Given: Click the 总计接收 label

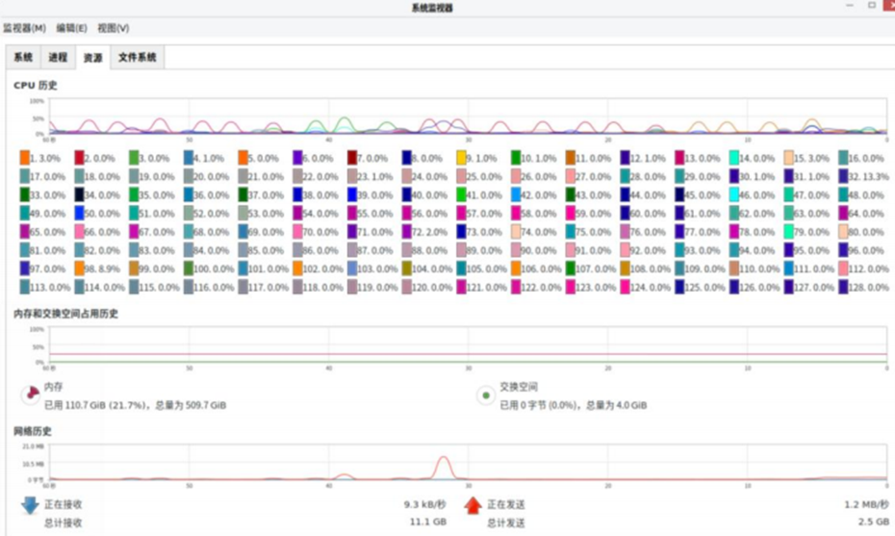Looking at the screenshot, I should click(64, 523).
